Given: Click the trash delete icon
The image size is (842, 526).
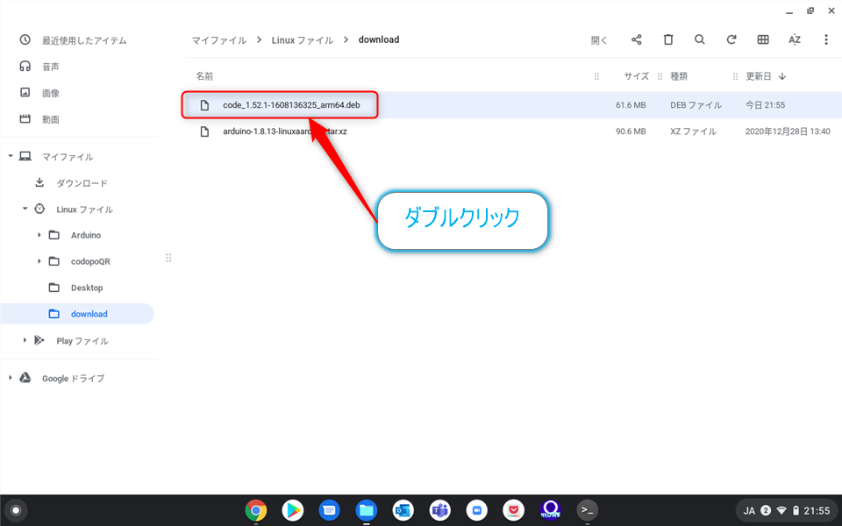Looking at the screenshot, I should (x=668, y=39).
